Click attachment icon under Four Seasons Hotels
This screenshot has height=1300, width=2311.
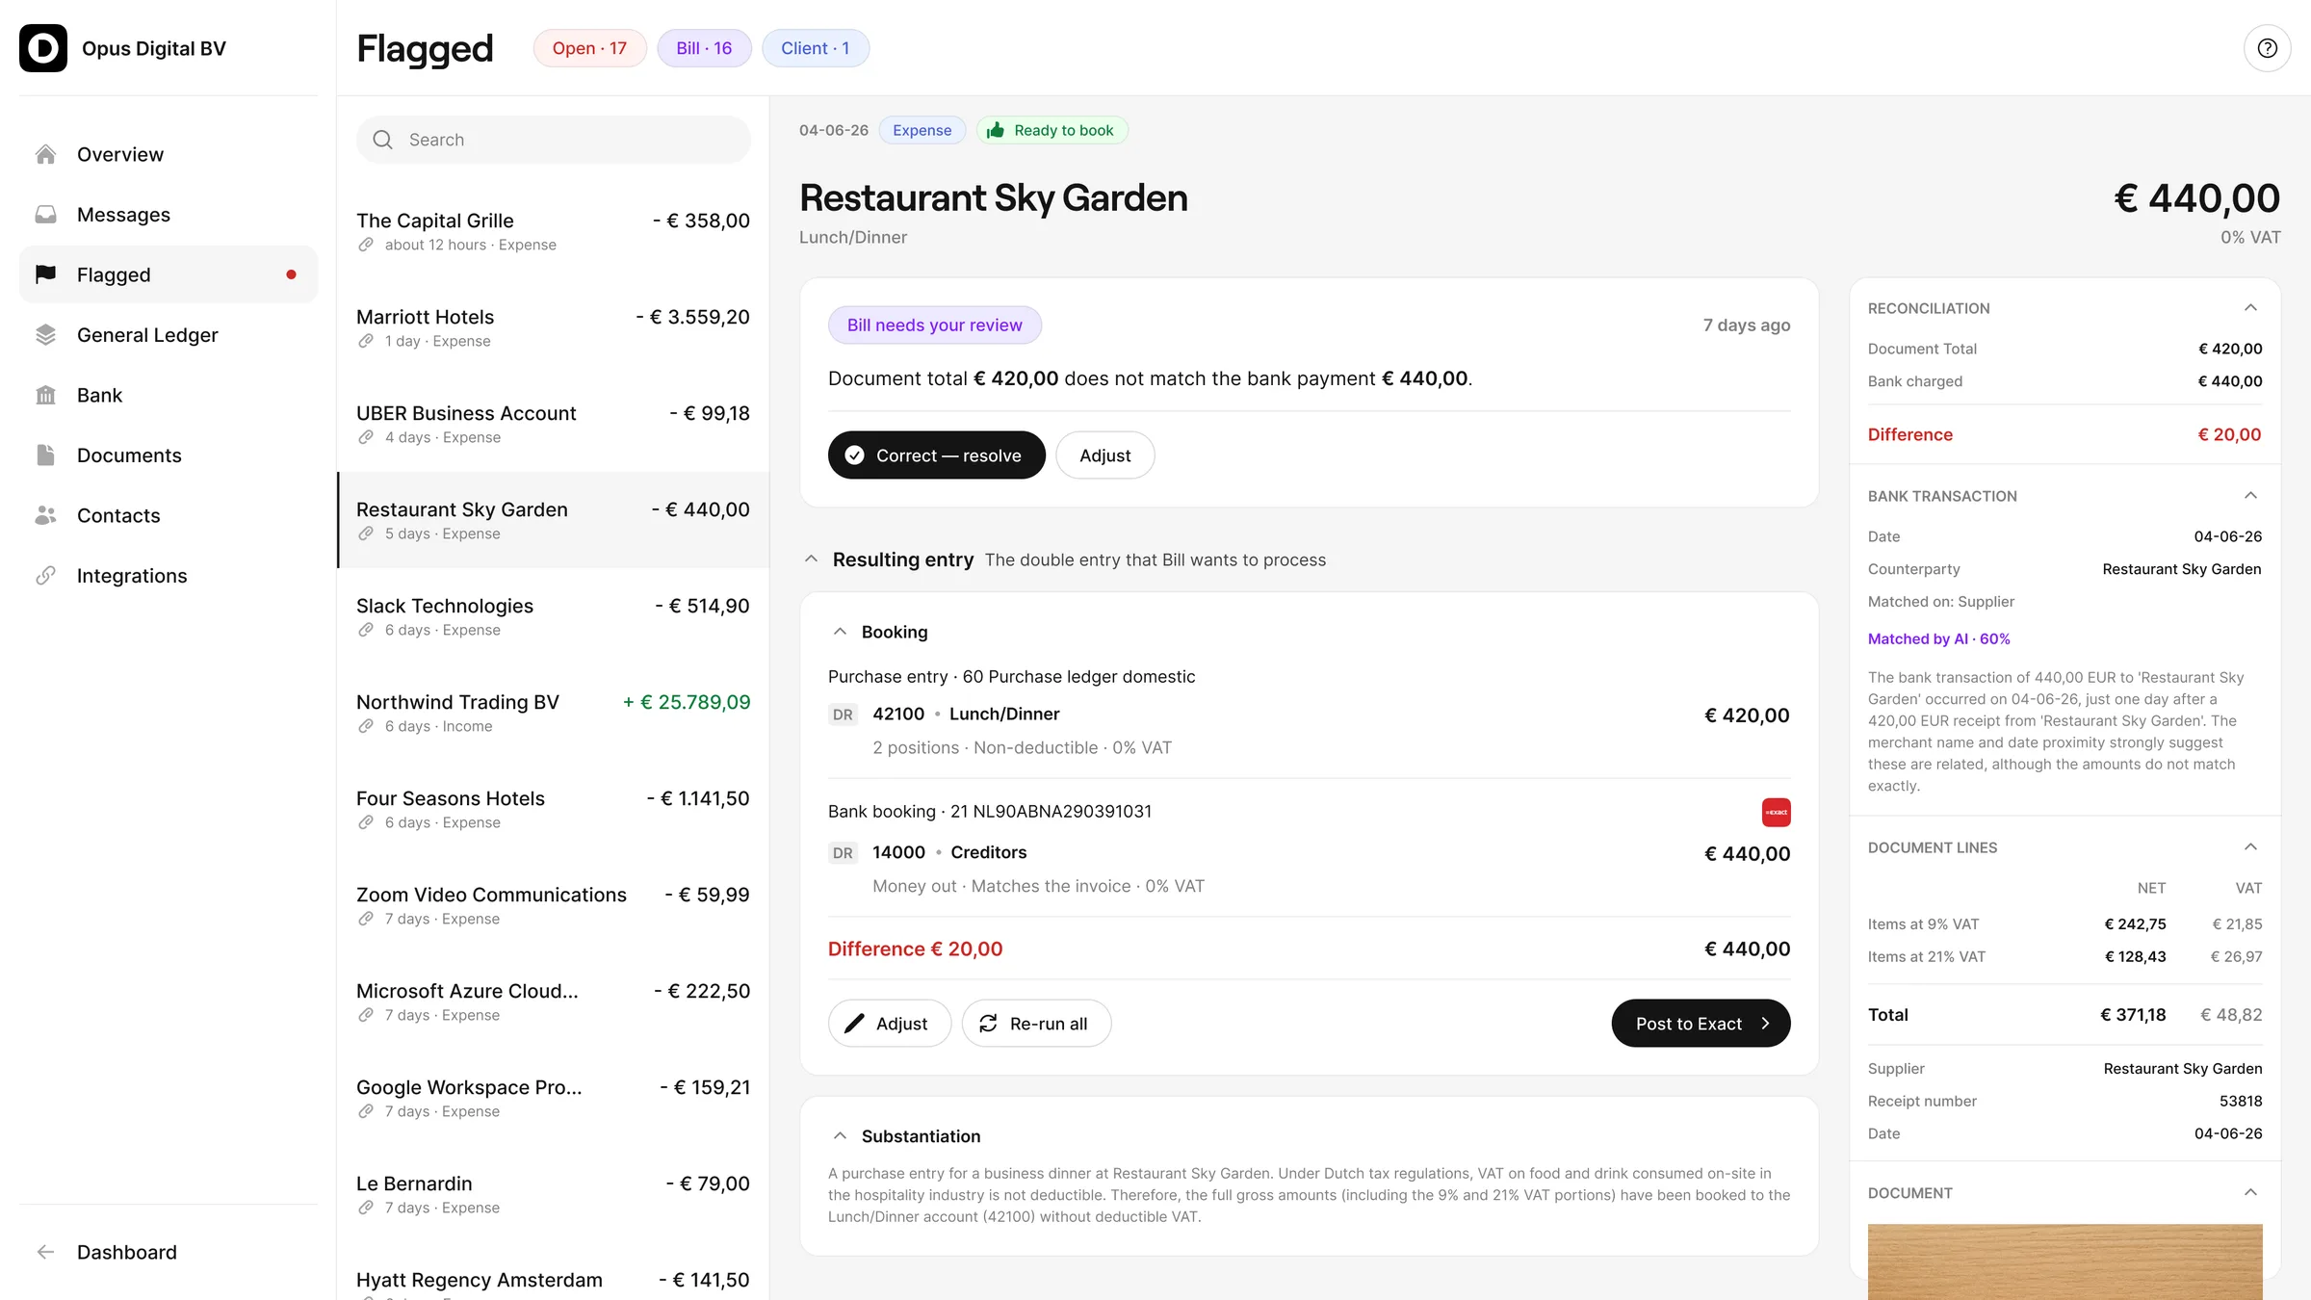tap(366, 822)
